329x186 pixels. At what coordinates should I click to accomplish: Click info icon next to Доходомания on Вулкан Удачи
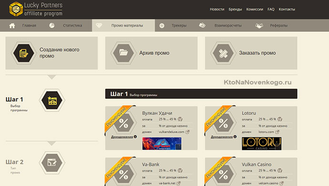(135, 137)
